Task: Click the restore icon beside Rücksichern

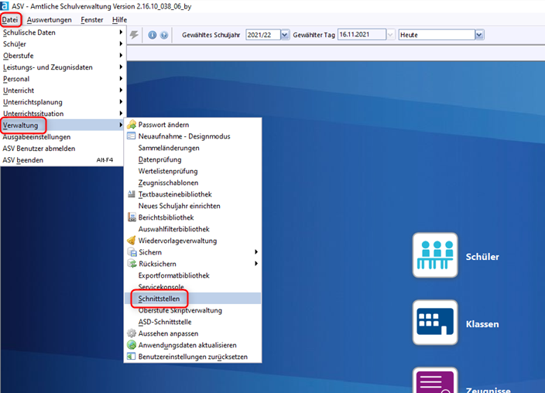Action: pos(132,263)
